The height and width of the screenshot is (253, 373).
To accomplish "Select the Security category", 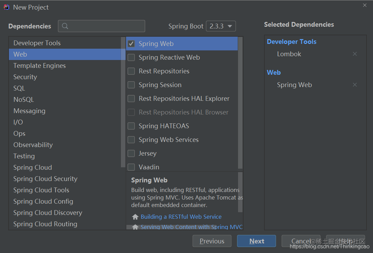I will 25,77.
